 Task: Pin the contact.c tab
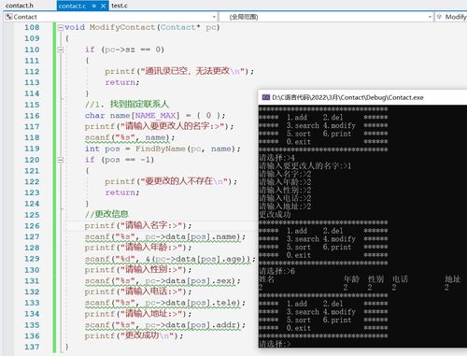point(94,6)
